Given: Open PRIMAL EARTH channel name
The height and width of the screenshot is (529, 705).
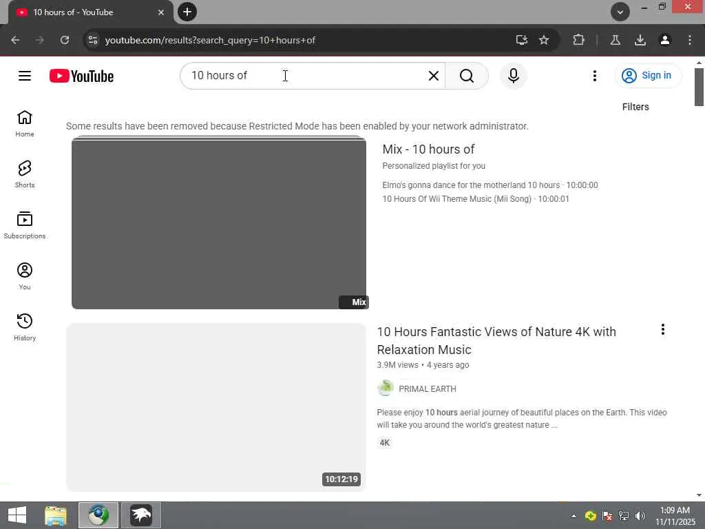Looking at the screenshot, I should pos(427,388).
